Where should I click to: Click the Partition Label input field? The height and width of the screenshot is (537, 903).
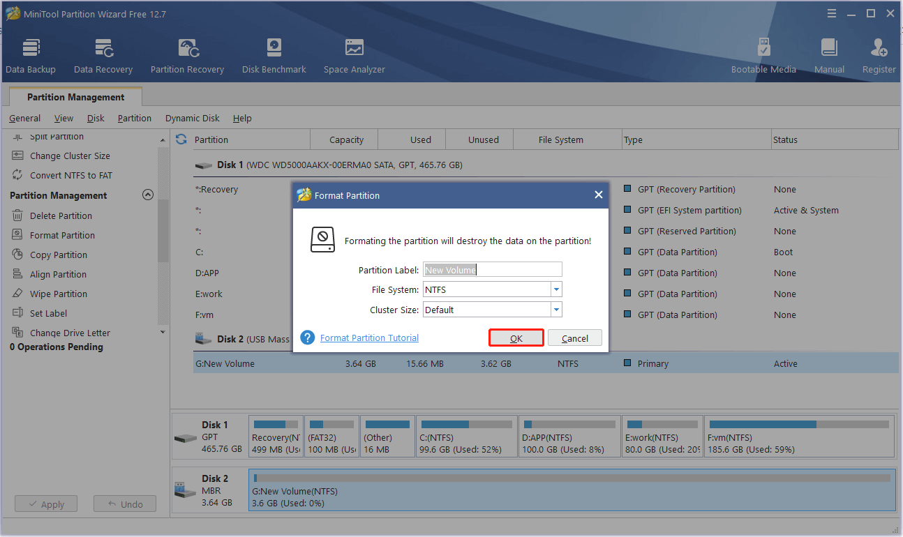point(492,270)
